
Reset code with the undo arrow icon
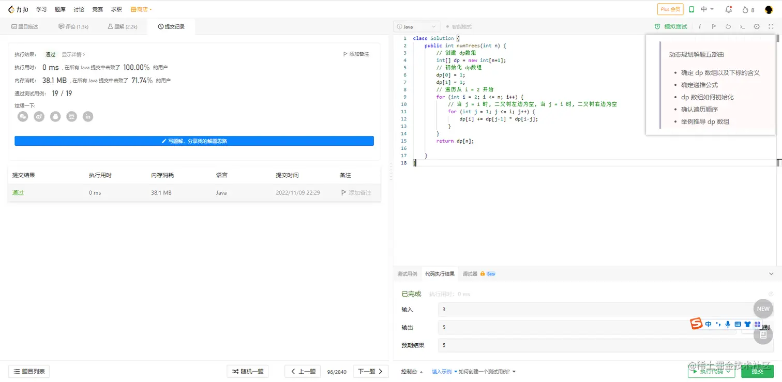728,26
